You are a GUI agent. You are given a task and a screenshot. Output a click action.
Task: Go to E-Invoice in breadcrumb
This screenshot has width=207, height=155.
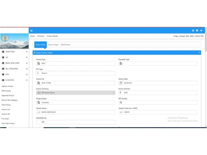click(41, 36)
